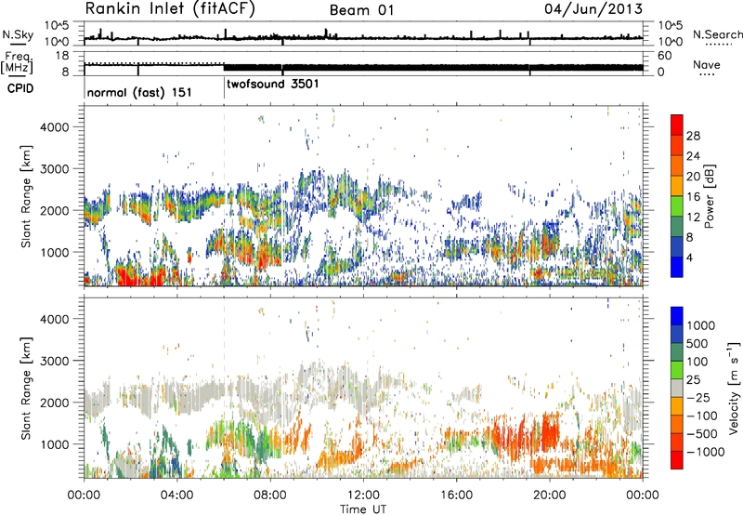
Task: Click the "18" tick on the frequency axis
Action: pos(62,56)
